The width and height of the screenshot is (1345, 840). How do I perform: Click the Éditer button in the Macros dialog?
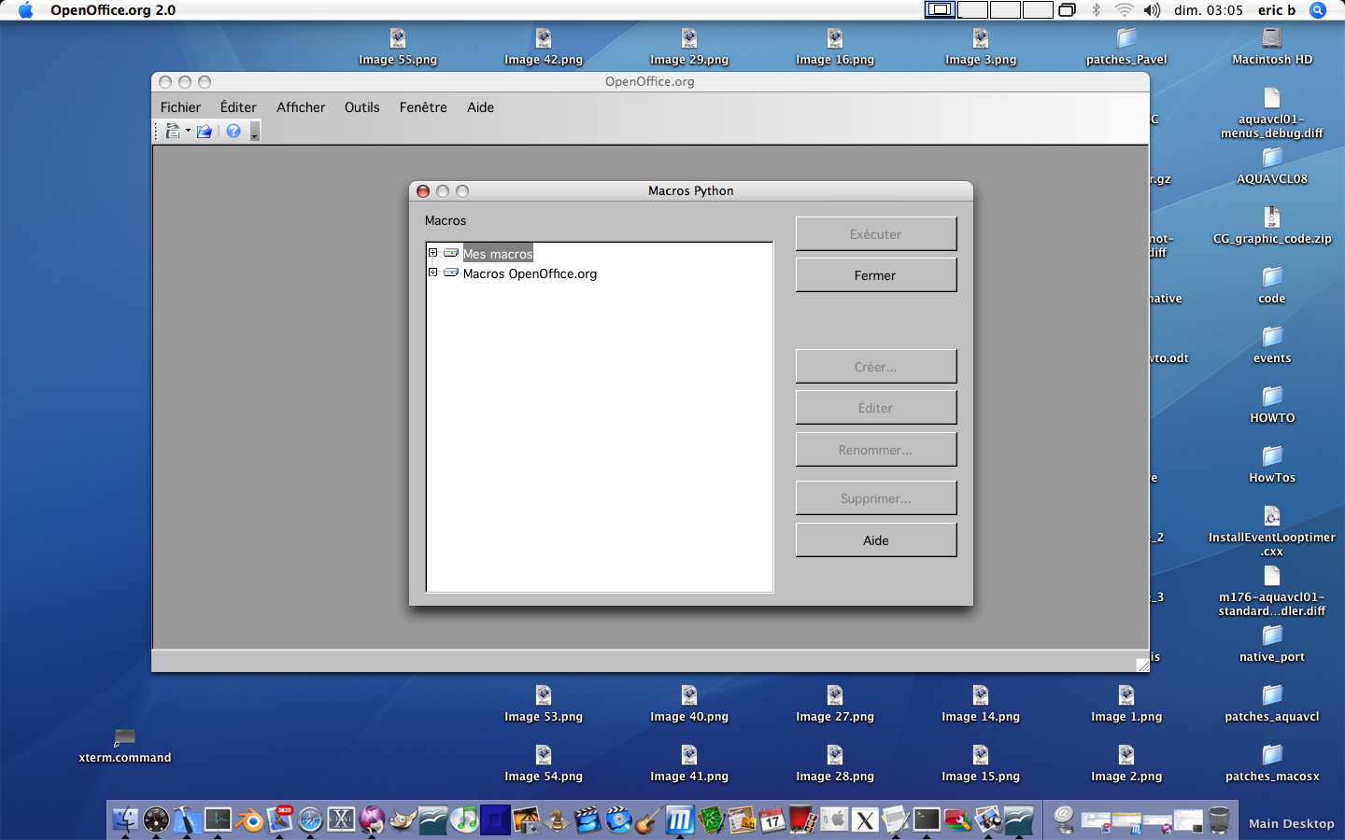pos(875,408)
